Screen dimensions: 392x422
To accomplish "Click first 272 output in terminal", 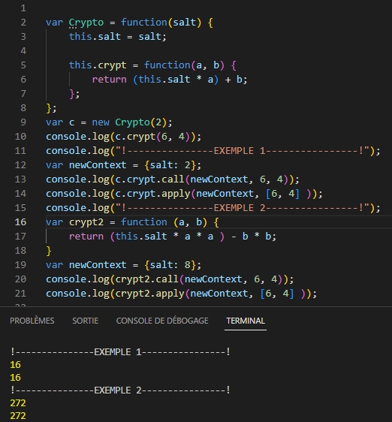I will pos(18,403).
